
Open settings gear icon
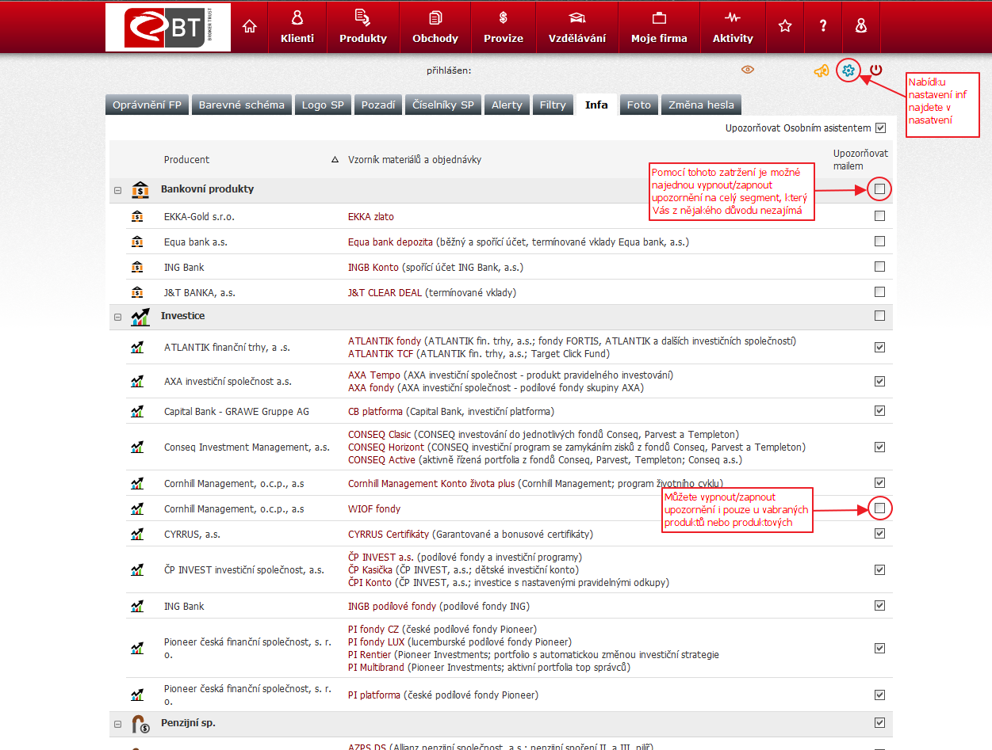(x=848, y=70)
